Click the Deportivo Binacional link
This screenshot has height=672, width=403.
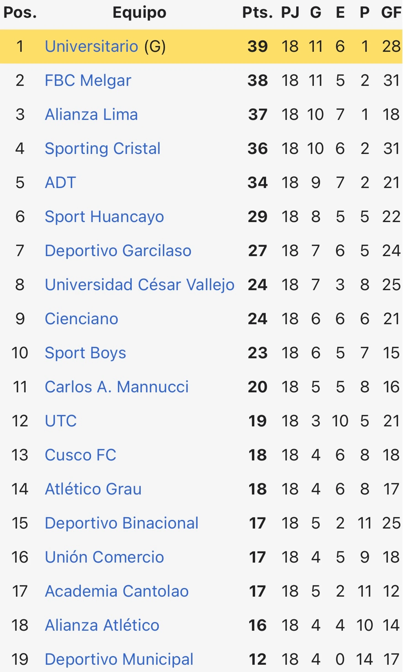(122, 523)
